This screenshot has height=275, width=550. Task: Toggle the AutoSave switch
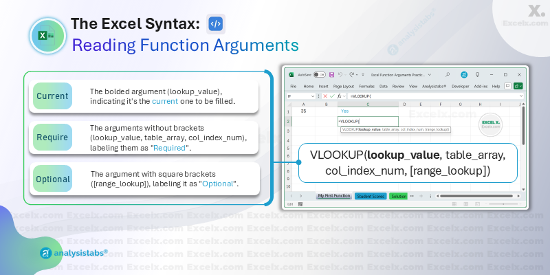pyautogui.click(x=319, y=75)
